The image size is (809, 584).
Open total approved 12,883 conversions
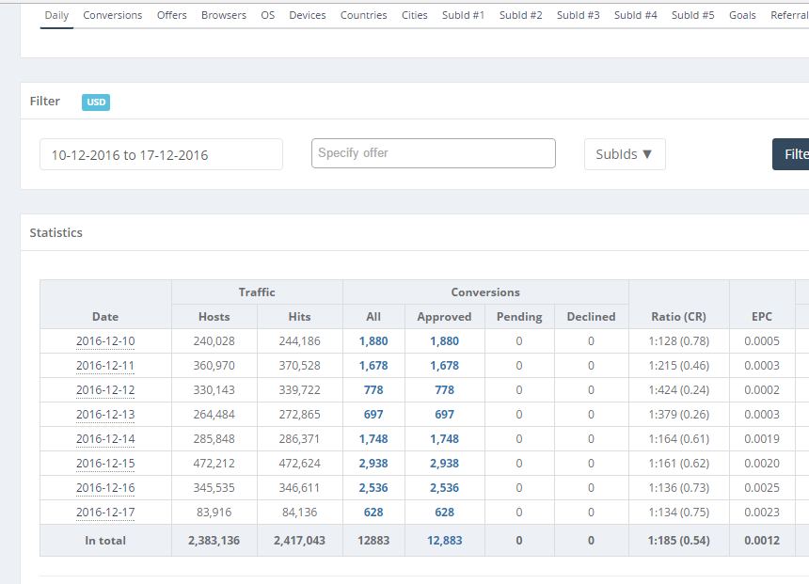(x=444, y=541)
